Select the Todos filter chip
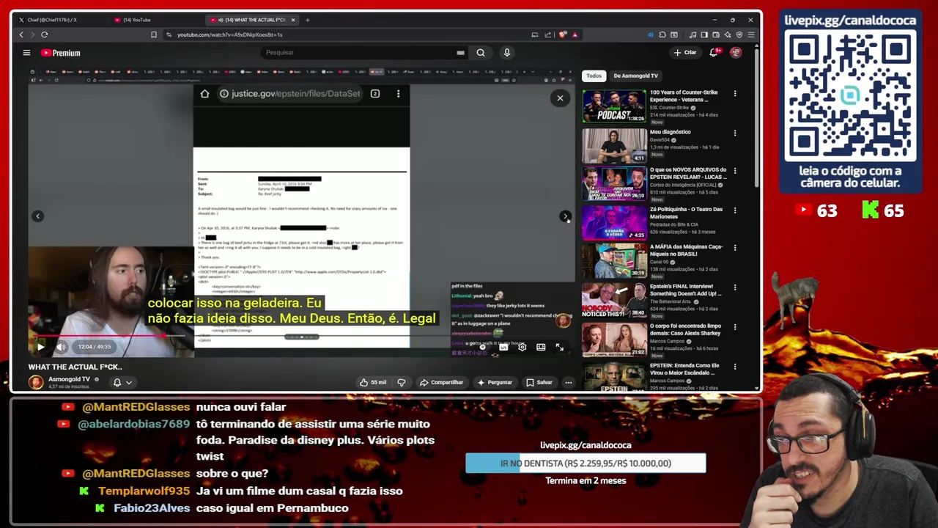The image size is (938, 528). [594, 76]
